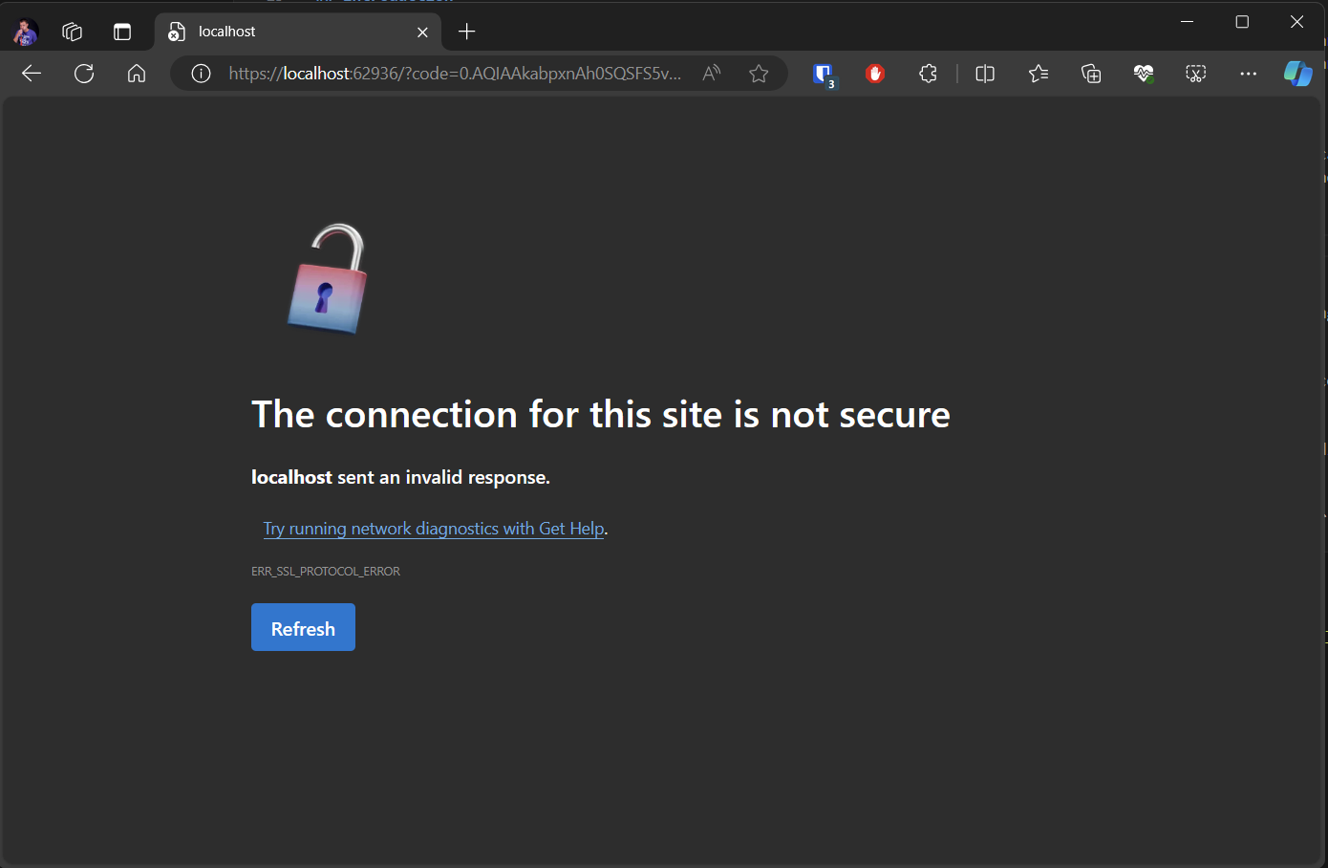Open the Extensions puzzle-piece menu

point(927,73)
